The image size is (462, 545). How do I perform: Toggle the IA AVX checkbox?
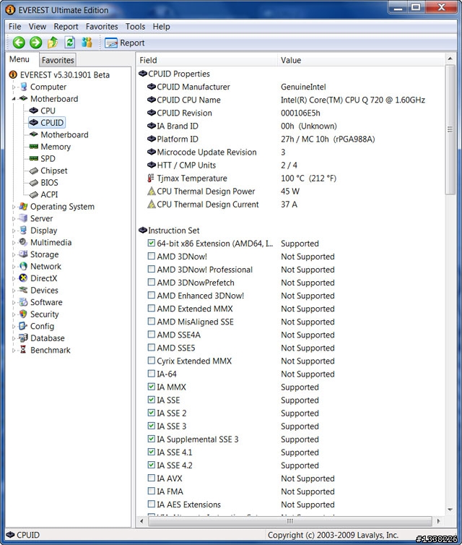[x=152, y=478]
